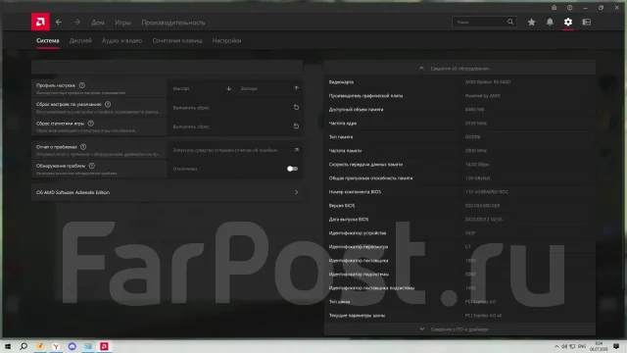Click the magnifier icon in the search box
The width and height of the screenshot is (627, 353).
coord(510,22)
